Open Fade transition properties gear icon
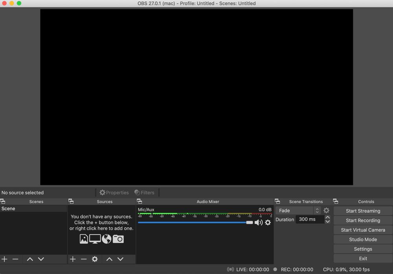This screenshot has height=274, width=393. (x=327, y=210)
